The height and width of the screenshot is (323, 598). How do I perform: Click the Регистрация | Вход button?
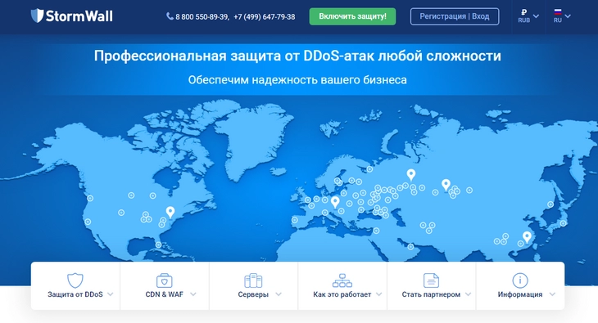[x=455, y=16]
